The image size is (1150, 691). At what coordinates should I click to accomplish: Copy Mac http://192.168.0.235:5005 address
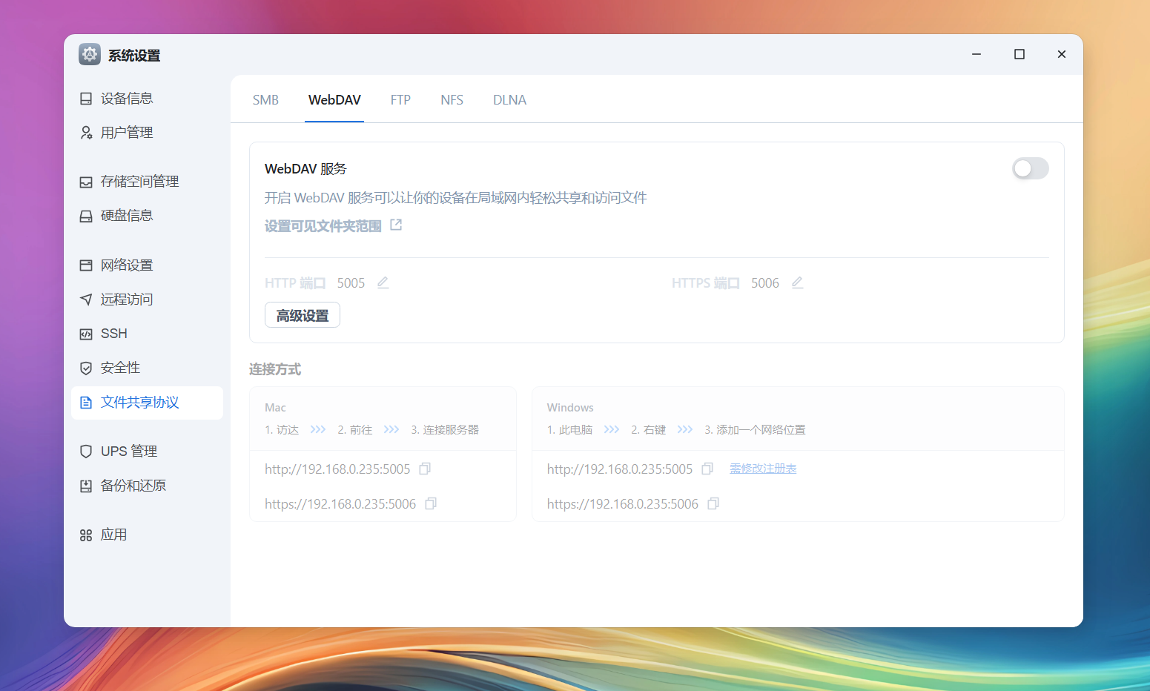(x=425, y=469)
